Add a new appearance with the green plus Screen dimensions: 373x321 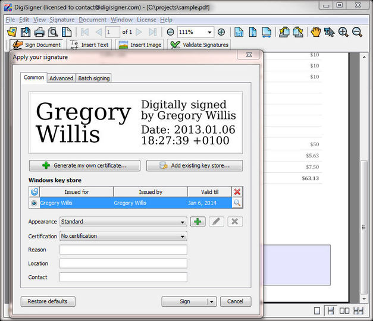click(198, 221)
